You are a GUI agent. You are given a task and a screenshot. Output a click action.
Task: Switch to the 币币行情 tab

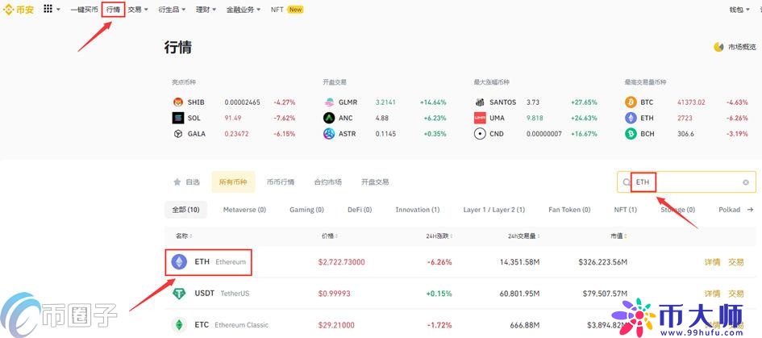coord(281,182)
